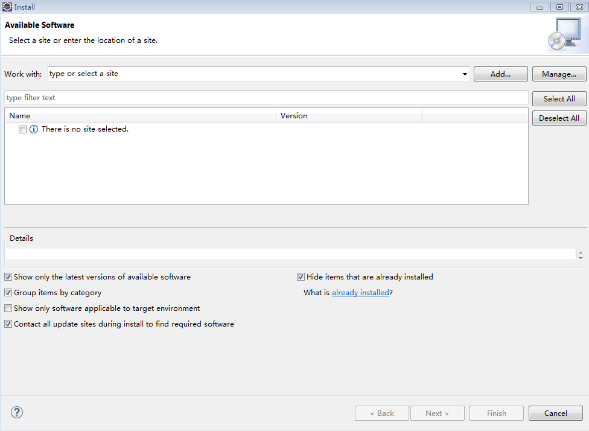This screenshot has width=589, height=431.
Task: Disable Contact all update sites checkbox
Action: [8, 324]
